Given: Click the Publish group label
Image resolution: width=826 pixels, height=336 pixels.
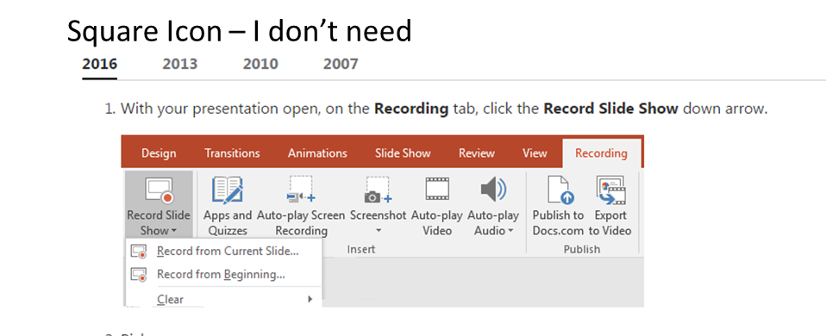Looking at the screenshot, I should pos(582,250).
